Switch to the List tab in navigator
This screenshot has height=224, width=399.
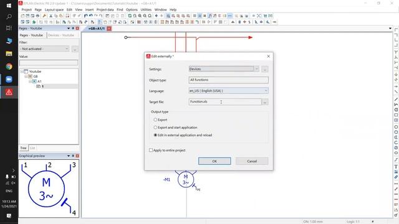point(32,148)
